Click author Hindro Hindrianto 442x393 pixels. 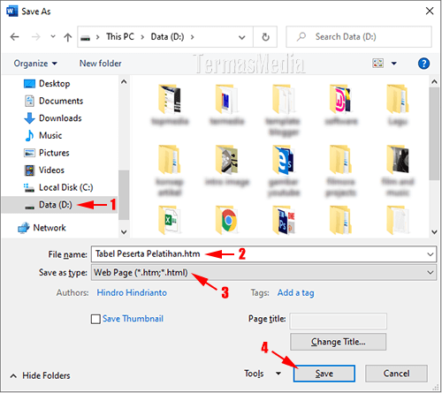(x=132, y=293)
